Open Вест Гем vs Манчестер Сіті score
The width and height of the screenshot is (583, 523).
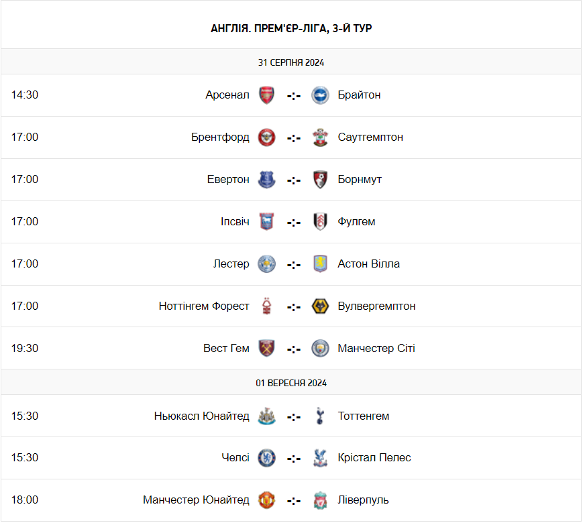point(294,349)
